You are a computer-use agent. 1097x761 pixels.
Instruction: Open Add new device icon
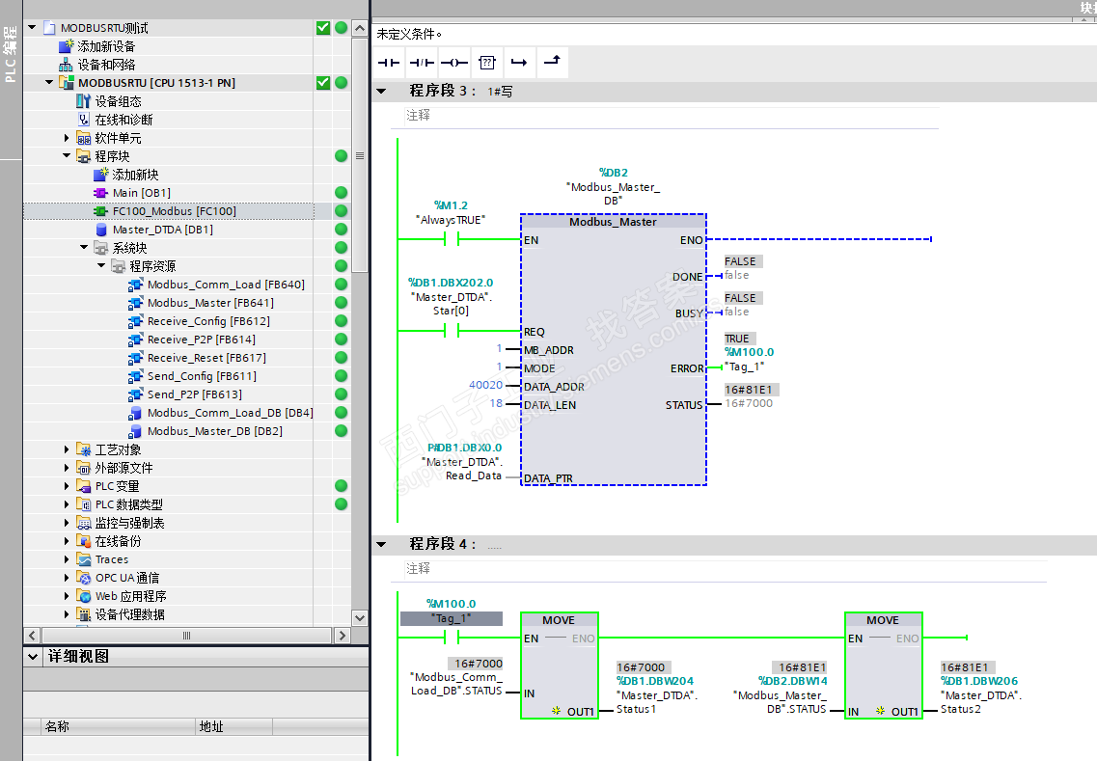pyautogui.click(x=67, y=46)
